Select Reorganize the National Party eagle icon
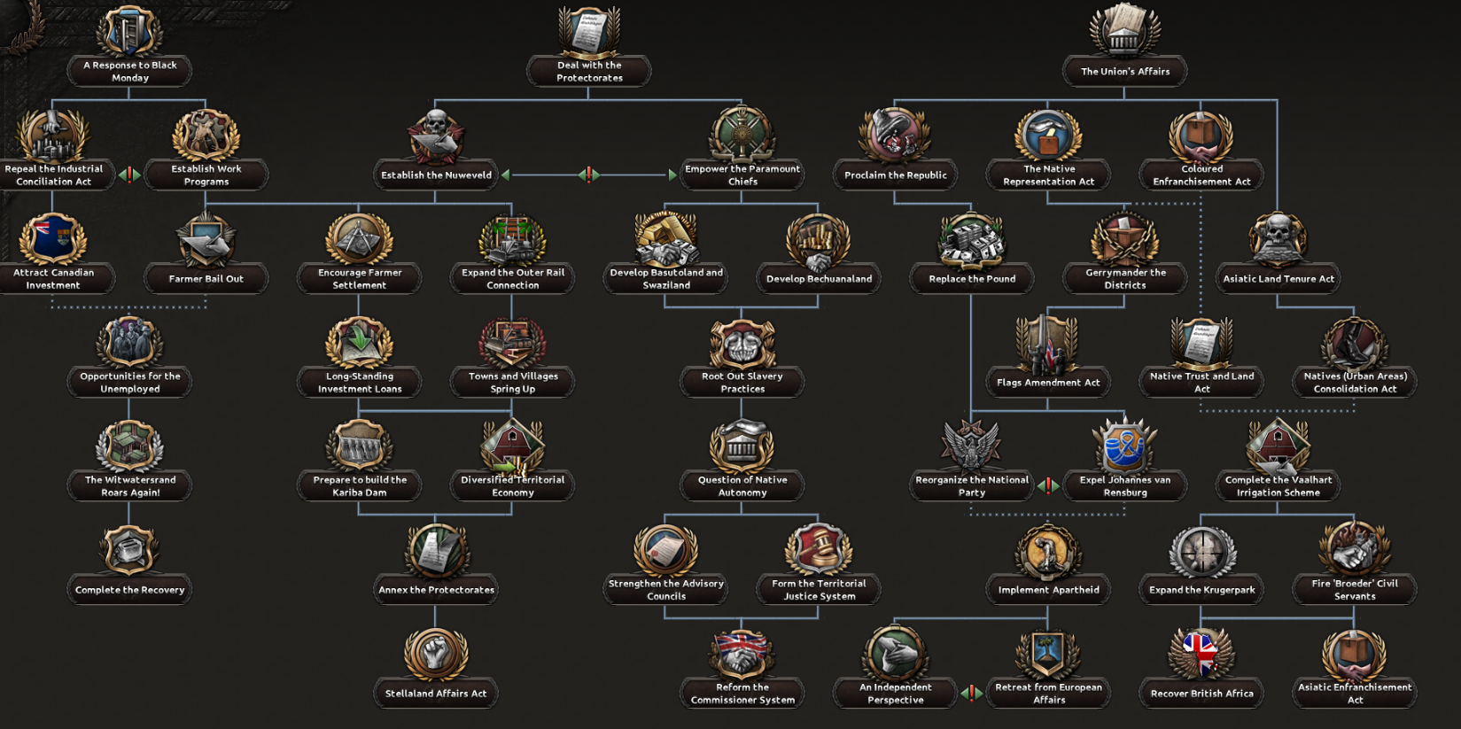 click(x=972, y=446)
